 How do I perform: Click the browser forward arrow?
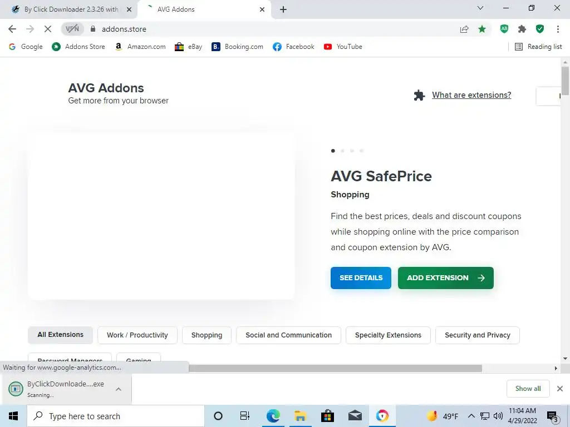click(x=30, y=29)
